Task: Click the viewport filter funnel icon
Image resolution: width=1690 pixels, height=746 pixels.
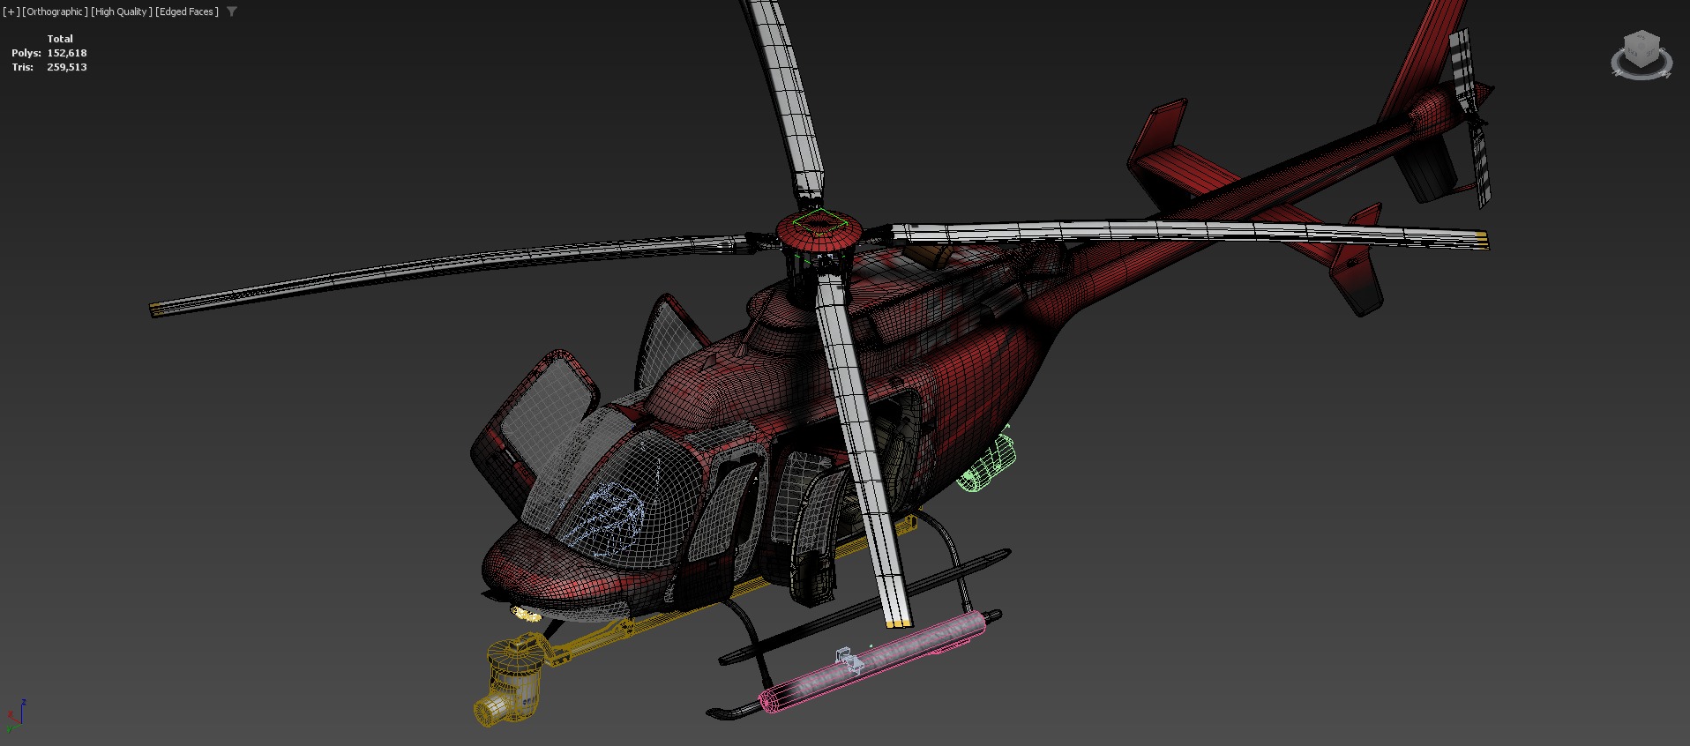Action: (x=232, y=11)
